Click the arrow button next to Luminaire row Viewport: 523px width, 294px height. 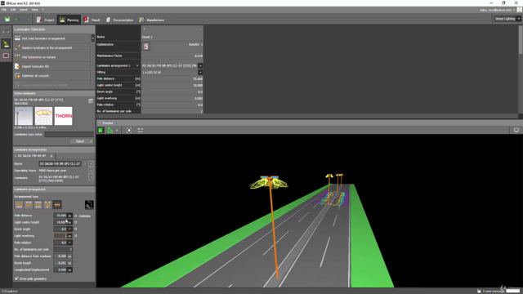(x=91, y=177)
